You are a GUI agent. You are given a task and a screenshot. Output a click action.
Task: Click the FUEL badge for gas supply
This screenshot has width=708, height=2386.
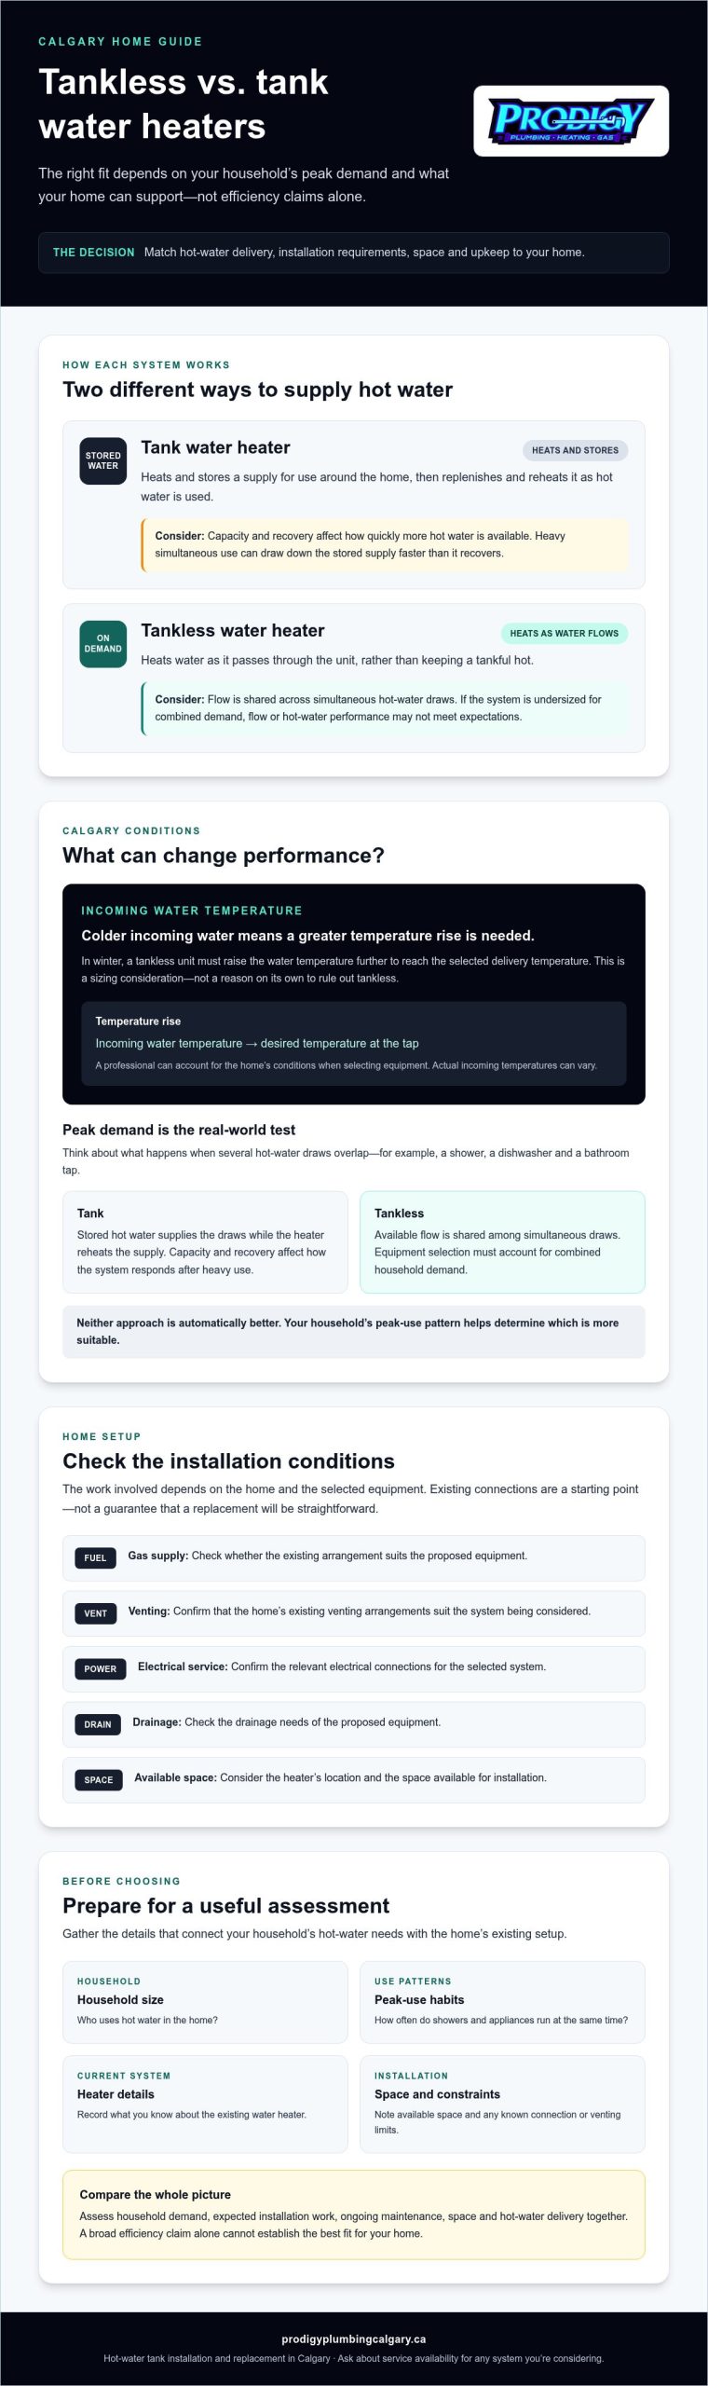tap(95, 1557)
